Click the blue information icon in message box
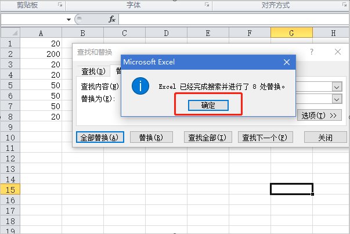The width and height of the screenshot is (350, 234). 140,86
